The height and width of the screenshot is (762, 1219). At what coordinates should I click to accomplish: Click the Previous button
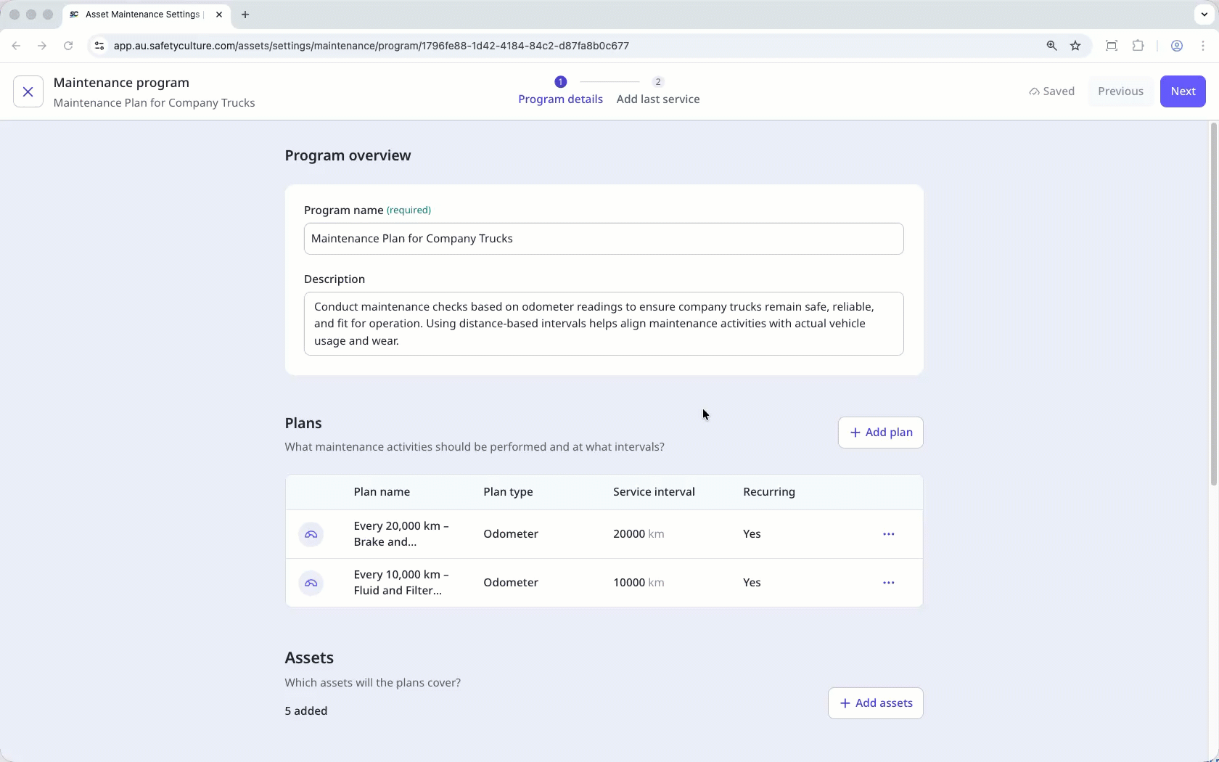(x=1120, y=91)
